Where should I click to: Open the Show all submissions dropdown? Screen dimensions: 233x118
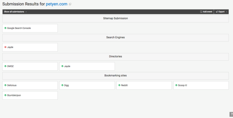[15, 12]
